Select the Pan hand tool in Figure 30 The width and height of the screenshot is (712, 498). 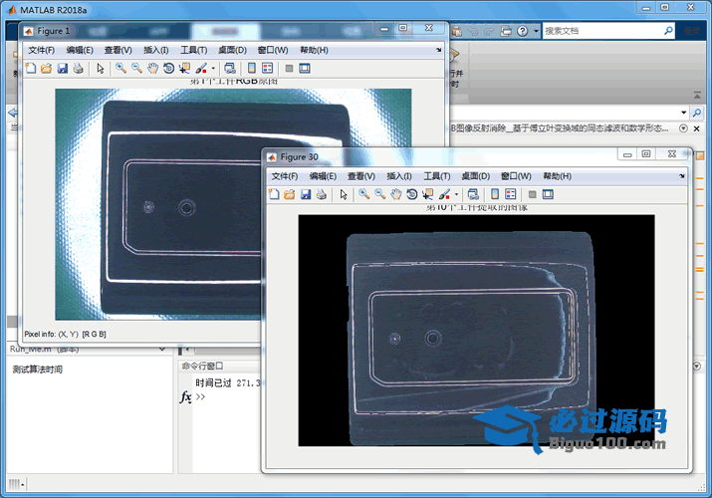click(x=396, y=194)
